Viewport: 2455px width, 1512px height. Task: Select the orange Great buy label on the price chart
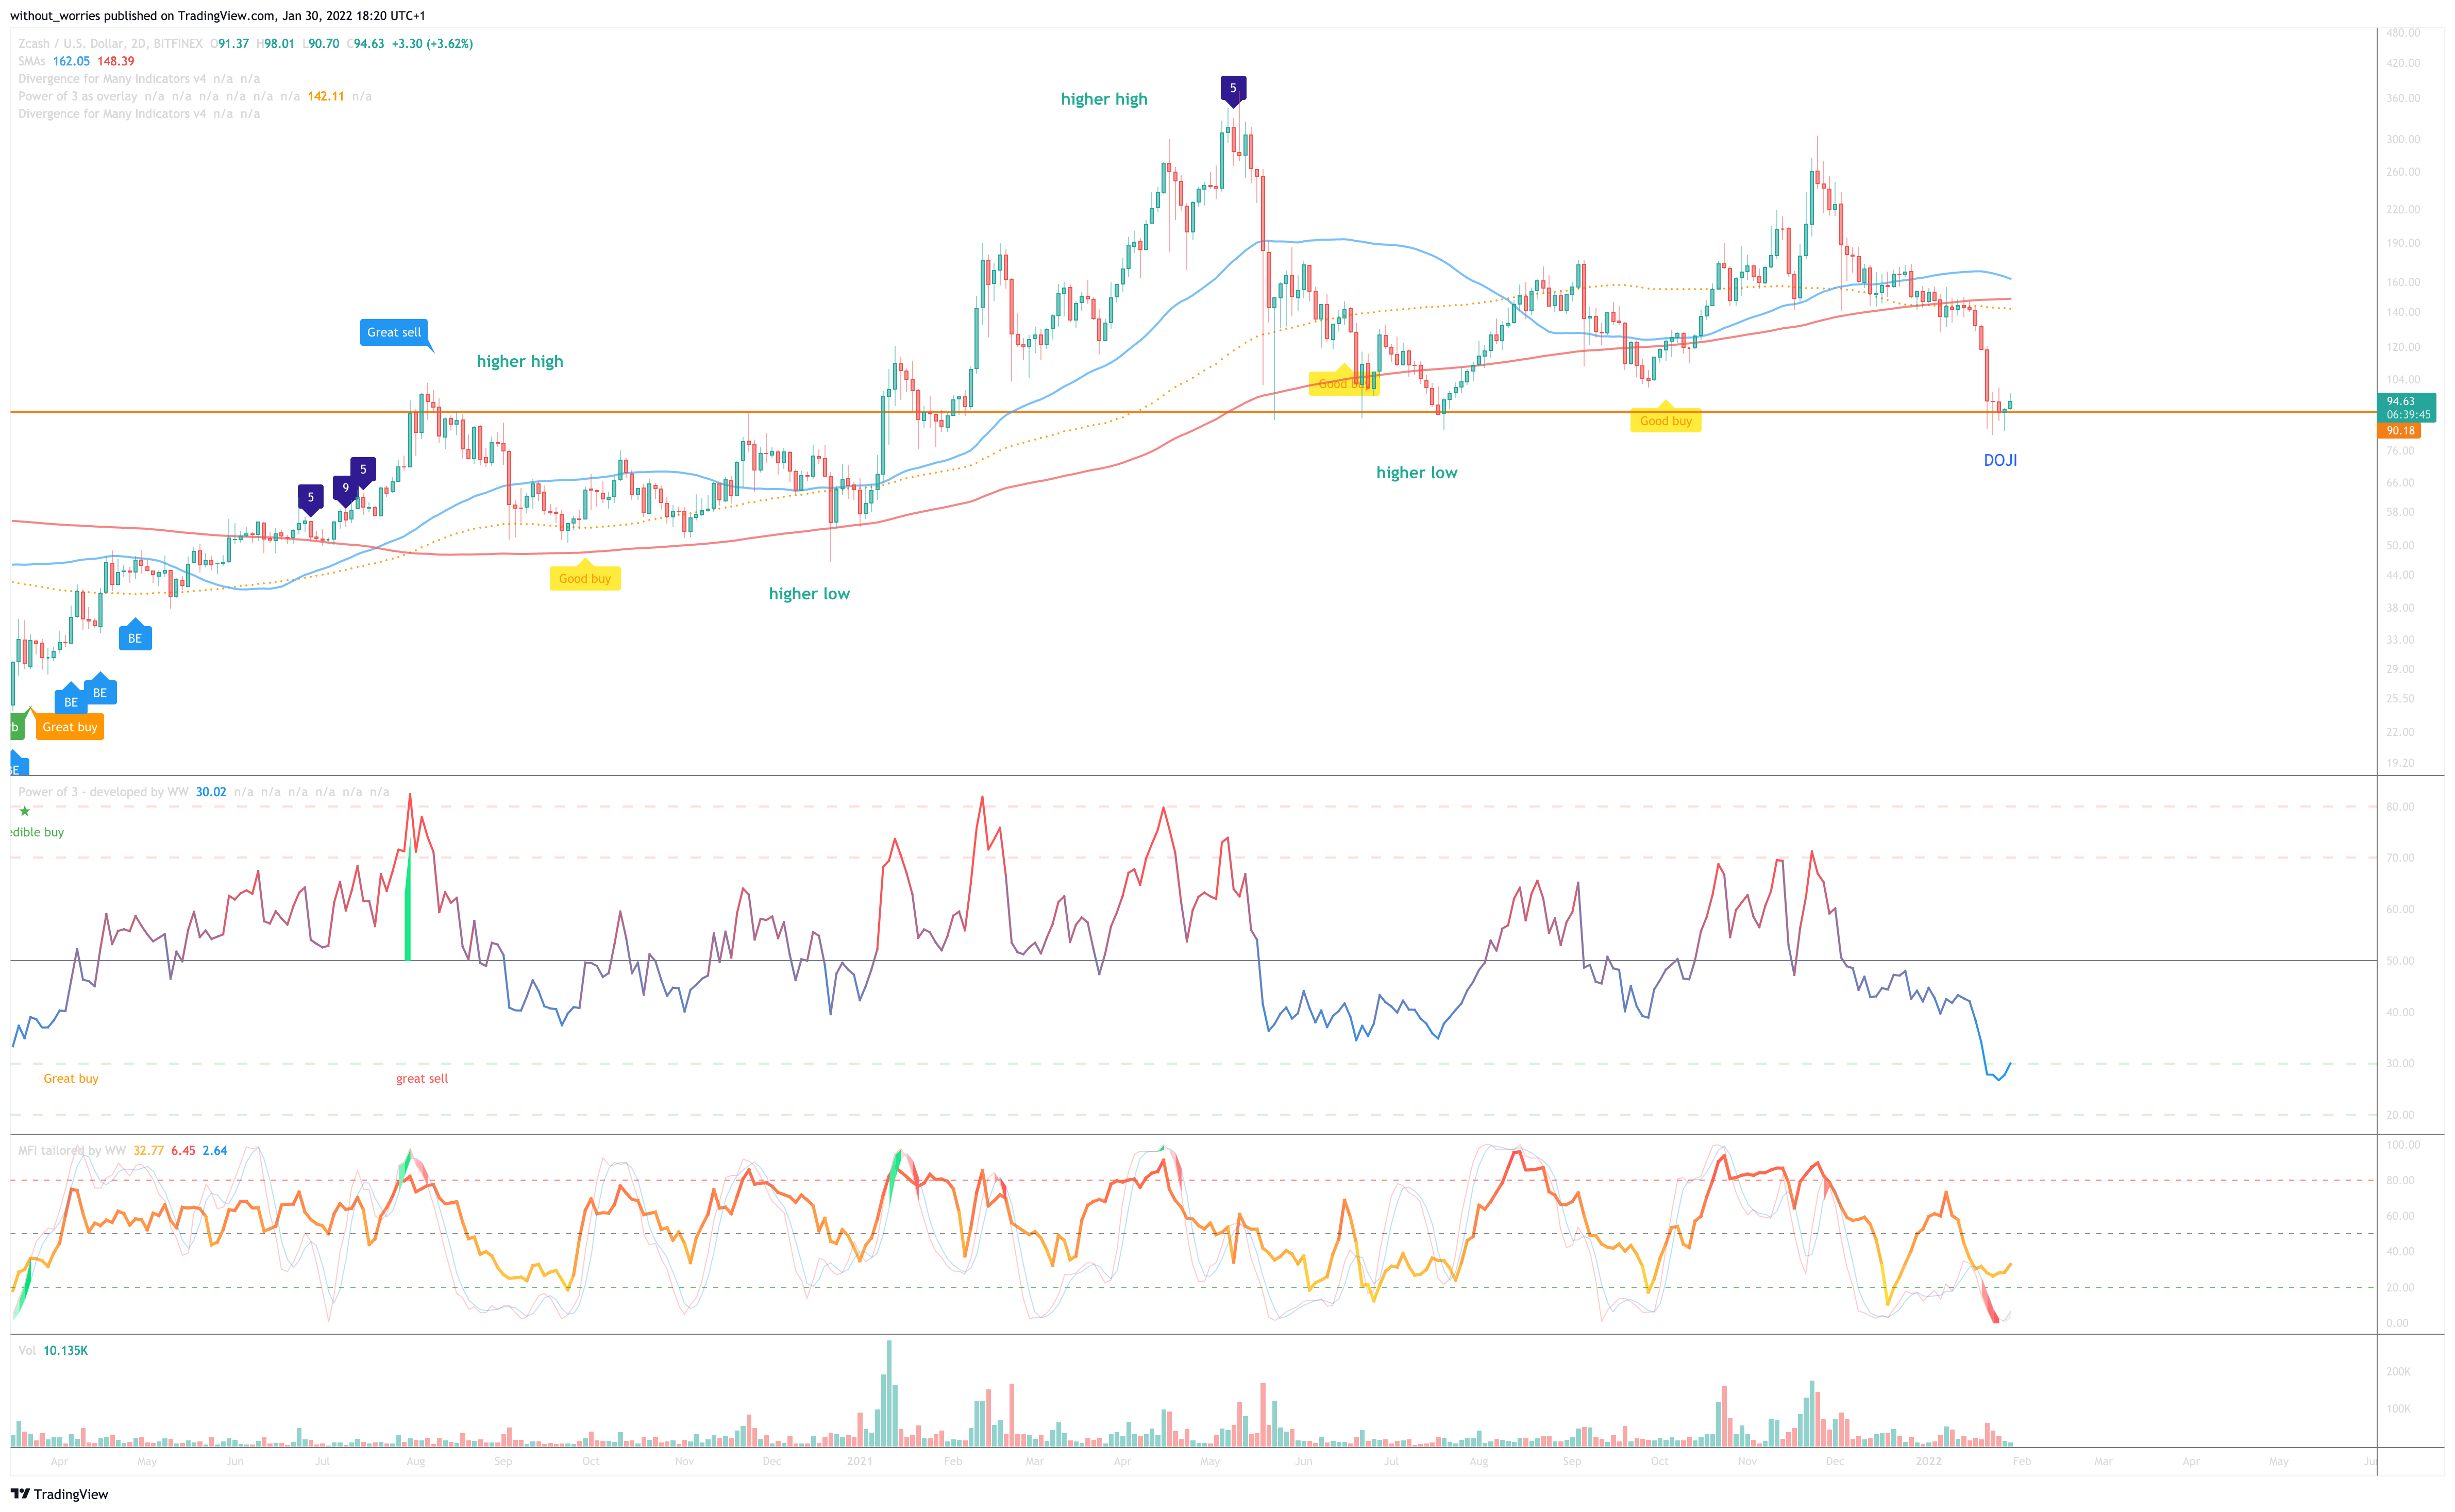(x=70, y=728)
